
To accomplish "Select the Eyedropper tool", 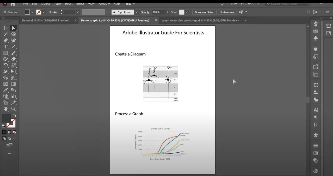I will 5,90.
